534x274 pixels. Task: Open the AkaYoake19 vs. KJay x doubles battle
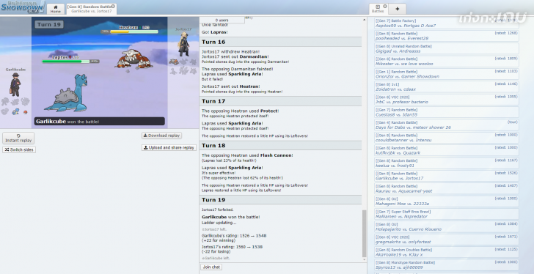tap(447, 252)
